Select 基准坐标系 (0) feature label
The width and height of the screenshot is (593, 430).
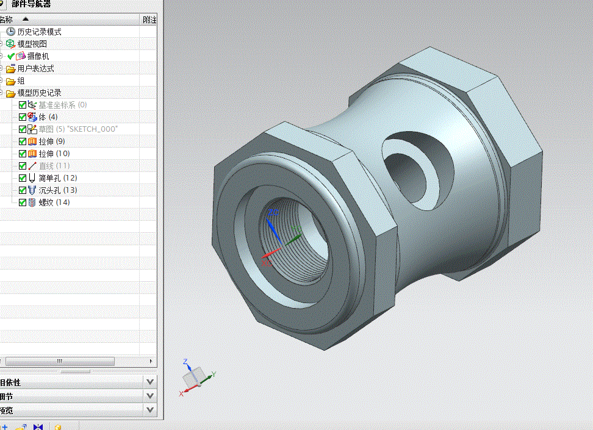pos(63,105)
